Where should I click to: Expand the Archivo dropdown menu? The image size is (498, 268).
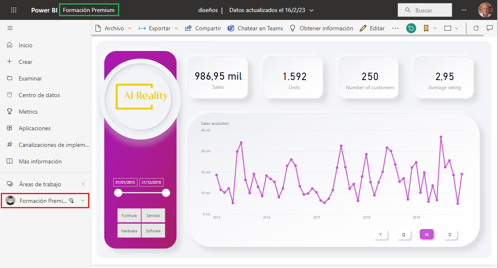pyautogui.click(x=113, y=28)
